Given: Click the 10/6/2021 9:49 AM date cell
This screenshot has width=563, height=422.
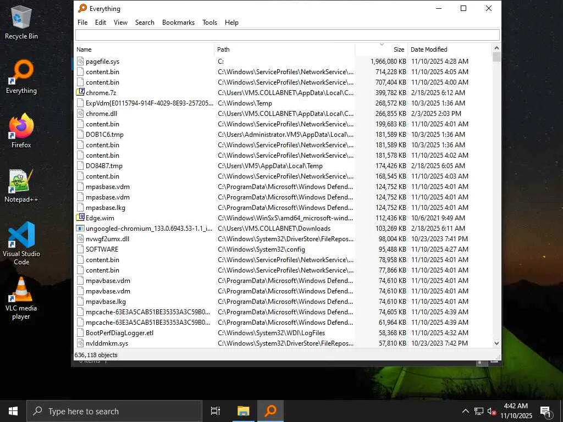Looking at the screenshot, I should (x=438, y=218).
